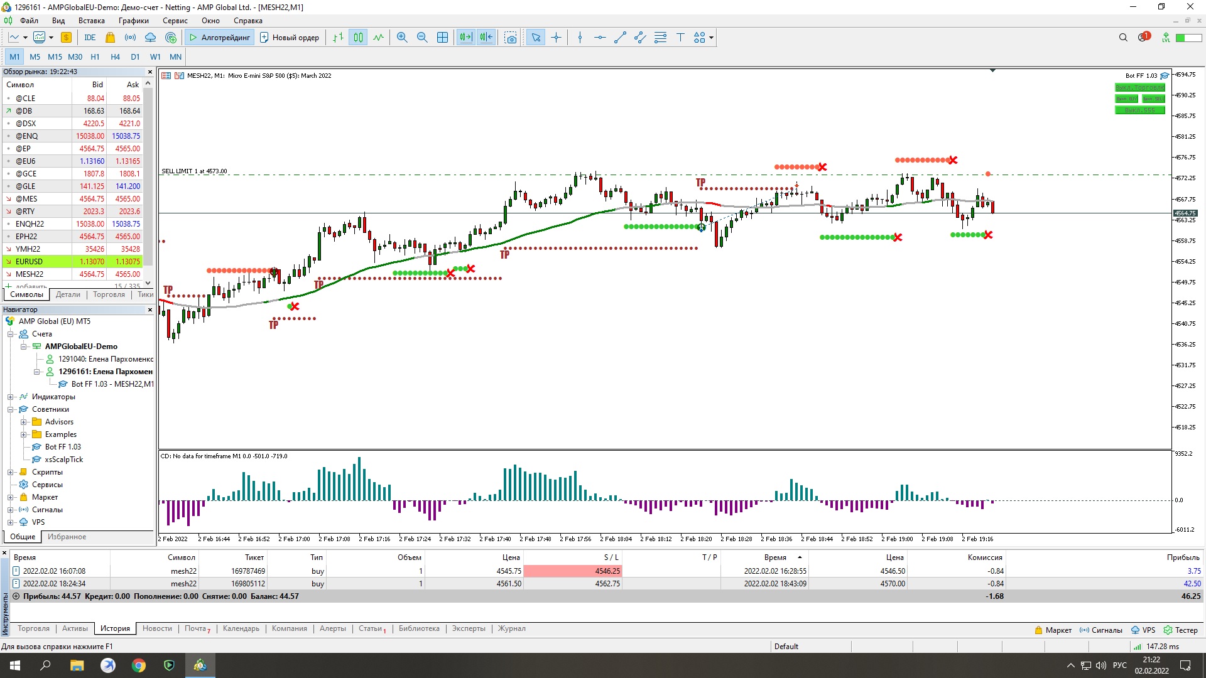
Task: Switch to the Торговля terminal tab
Action: (x=33, y=628)
